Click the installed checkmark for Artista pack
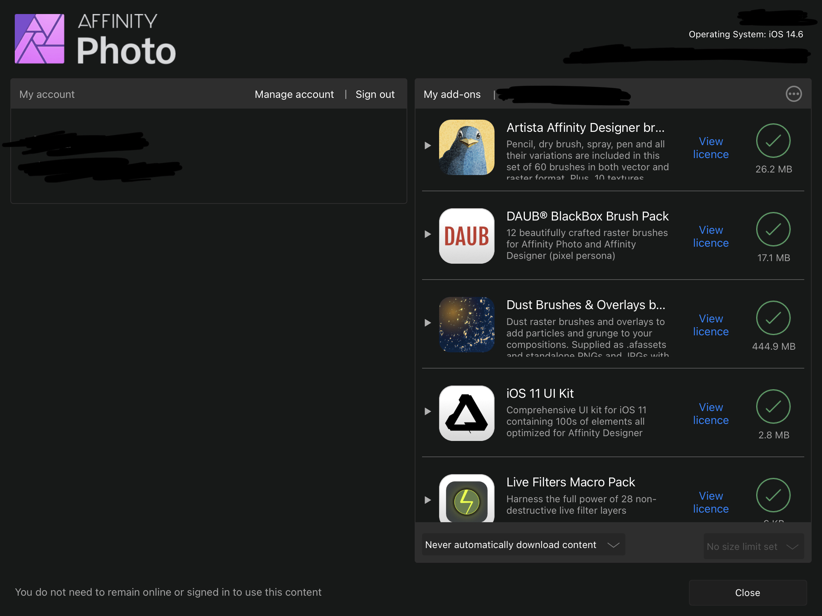 click(x=773, y=141)
